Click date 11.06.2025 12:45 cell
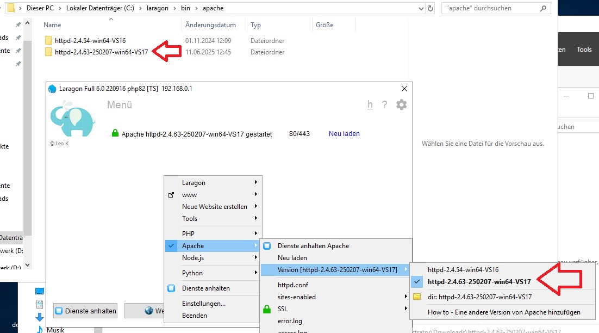599x333 pixels. click(208, 52)
